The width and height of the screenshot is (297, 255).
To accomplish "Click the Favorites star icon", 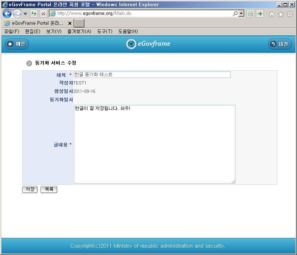I will pyautogui.click(x=281, y=14).
